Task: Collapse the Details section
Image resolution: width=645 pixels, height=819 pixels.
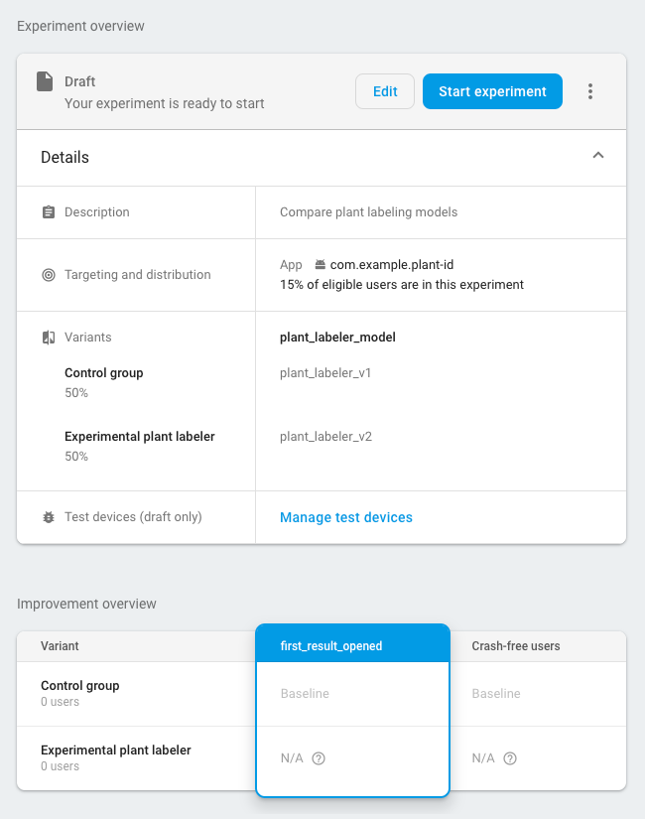Action: point(598,156)
